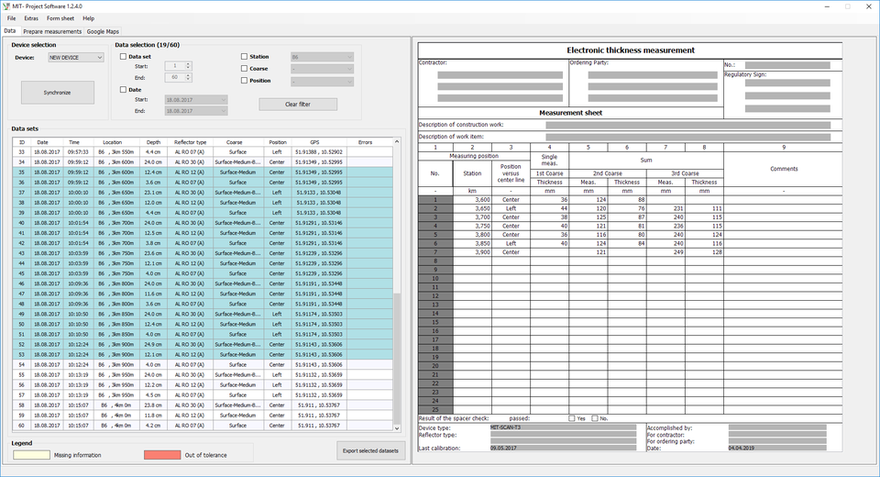The height and width of the screenshot is (477, 880).
Task: Expand the Device dropdown showing NEW DEVICE
Action: pyautogui.click(x=76, y=57)
